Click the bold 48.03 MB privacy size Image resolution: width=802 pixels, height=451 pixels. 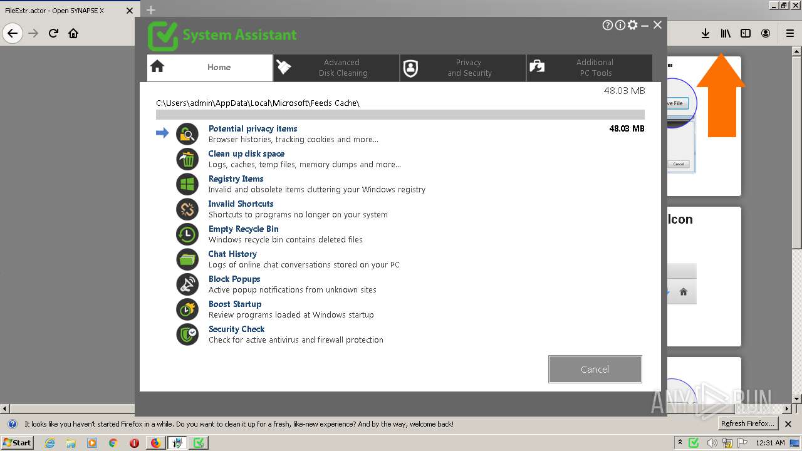pyautogui.click(x=627, y=128)
